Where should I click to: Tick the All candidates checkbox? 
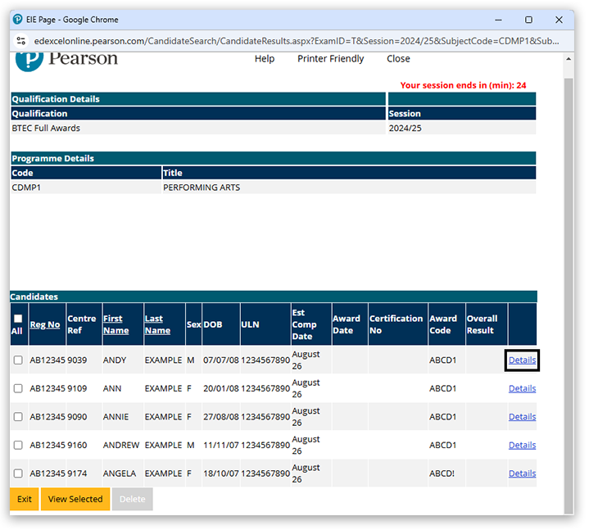pos(18,319)
